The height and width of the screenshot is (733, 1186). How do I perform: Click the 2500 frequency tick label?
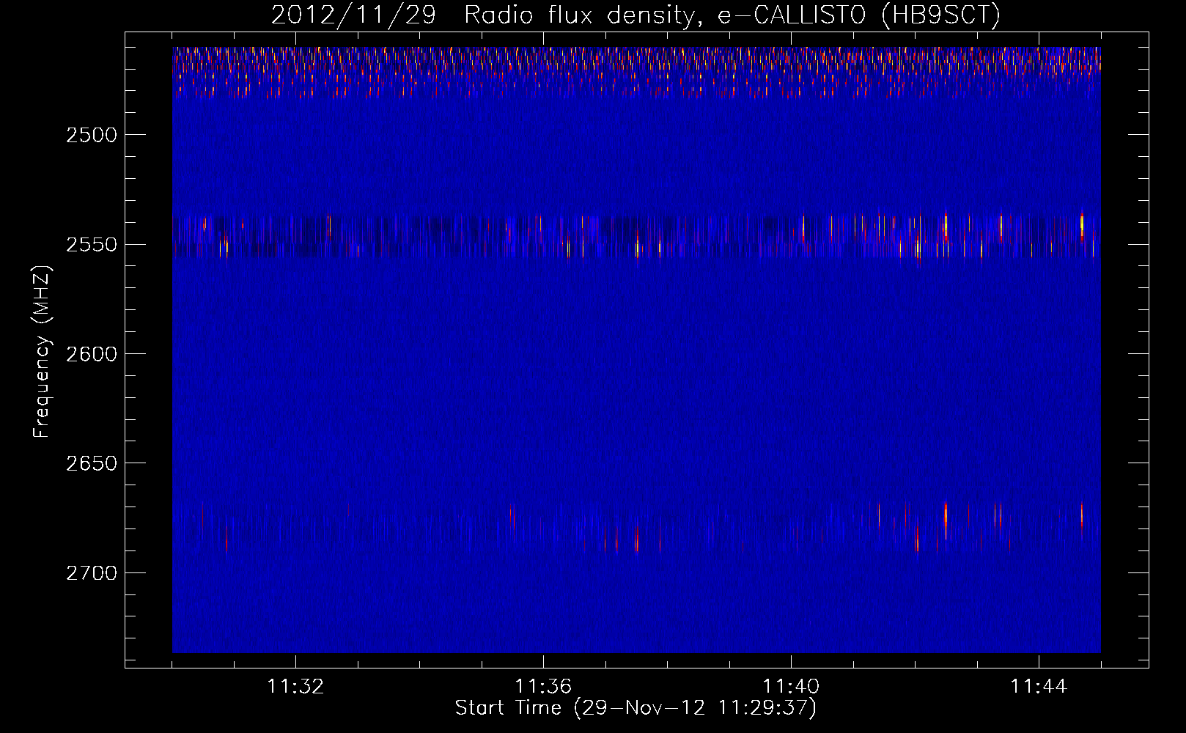(91, 135)
